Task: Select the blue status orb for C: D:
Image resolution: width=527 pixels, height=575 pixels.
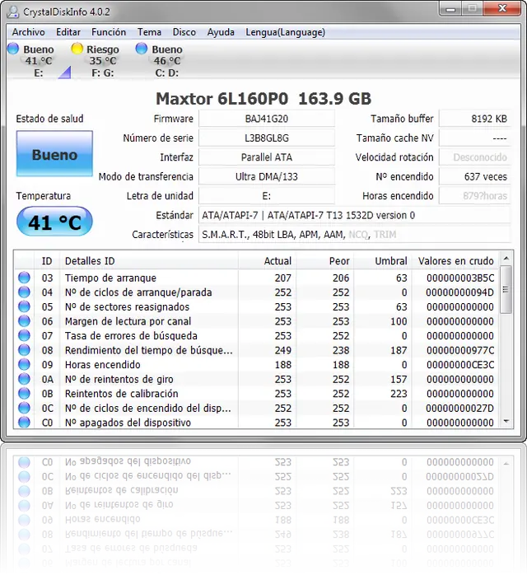Action: tap(142, 49)
